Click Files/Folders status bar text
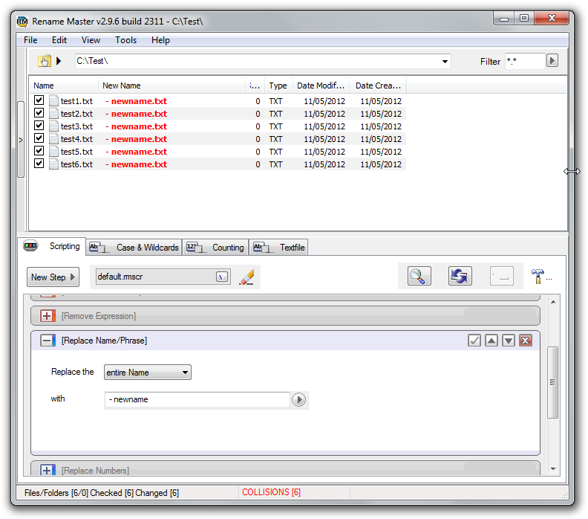 (102, 493)
